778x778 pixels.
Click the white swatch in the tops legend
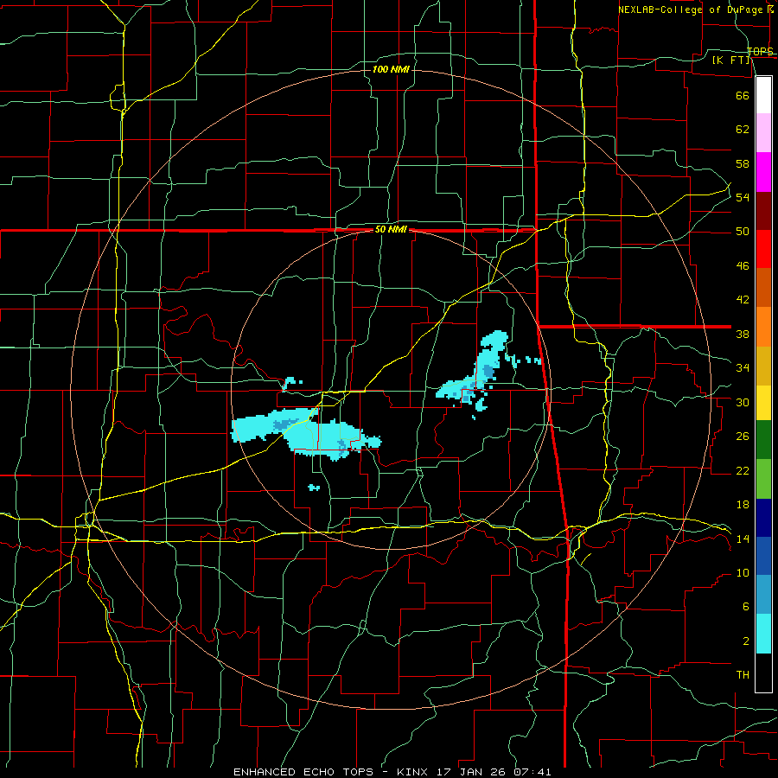pos(763,95)
